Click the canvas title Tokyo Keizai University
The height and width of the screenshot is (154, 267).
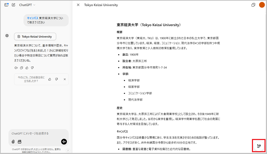point(101,5)
